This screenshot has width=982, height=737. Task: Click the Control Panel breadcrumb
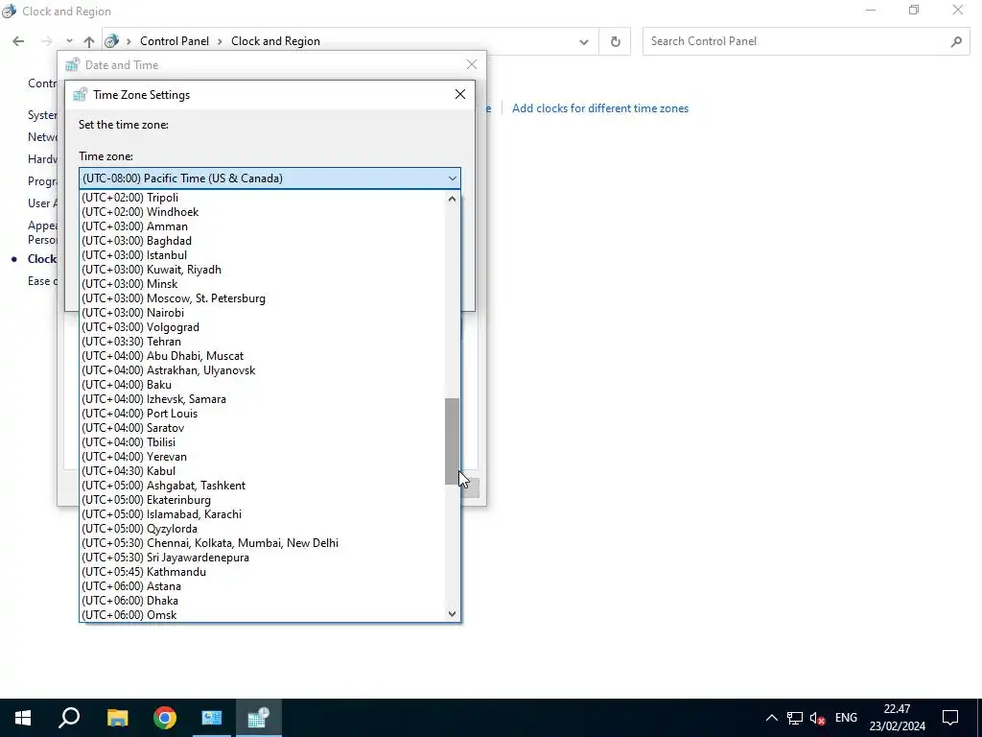(175, 41)
